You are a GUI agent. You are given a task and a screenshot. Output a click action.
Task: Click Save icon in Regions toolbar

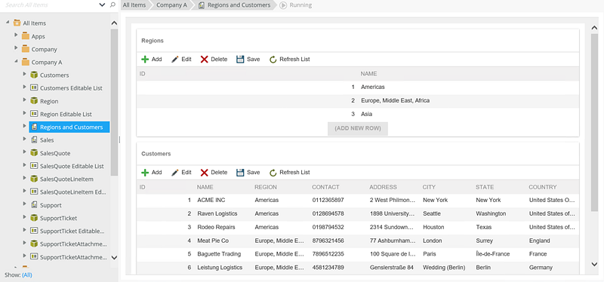[x=240, y=60]
